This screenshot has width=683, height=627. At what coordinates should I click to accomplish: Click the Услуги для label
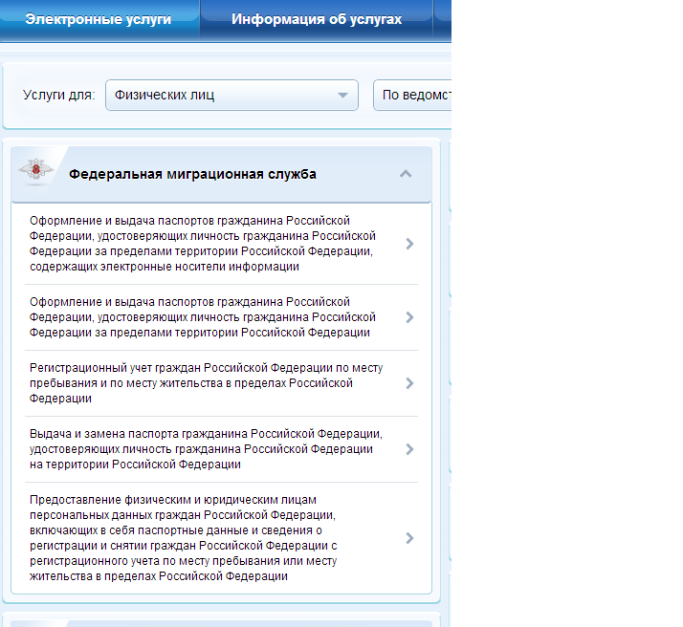coord(58,95)
